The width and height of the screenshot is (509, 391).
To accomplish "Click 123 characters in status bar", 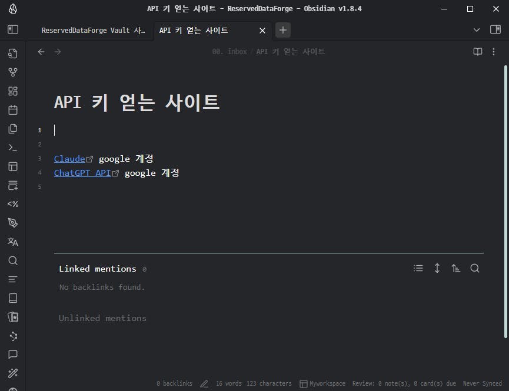I will [x=269, y=383].
